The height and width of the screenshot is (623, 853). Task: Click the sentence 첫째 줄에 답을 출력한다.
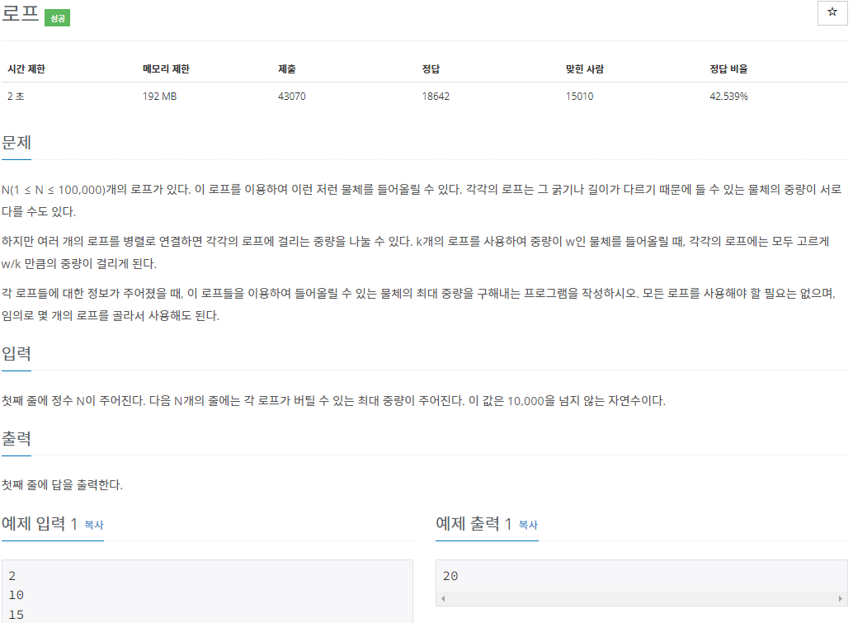(x=62, y=485)
